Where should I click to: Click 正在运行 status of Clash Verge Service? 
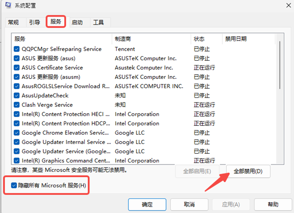[x=204, y=105]
